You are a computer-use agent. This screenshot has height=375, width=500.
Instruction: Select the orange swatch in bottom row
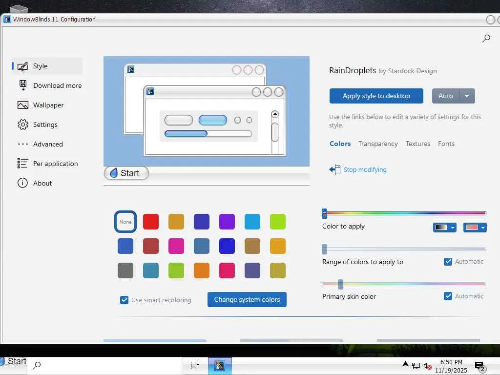202,271
